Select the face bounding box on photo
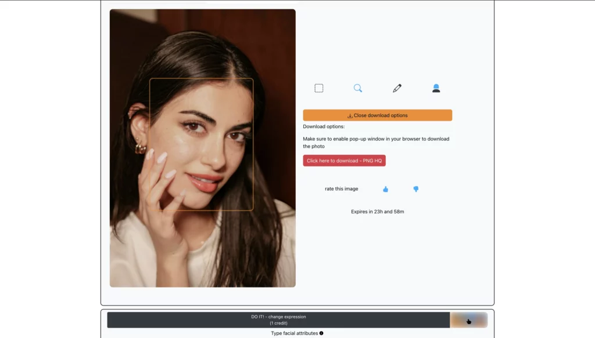This screenshot has width=595, height=338. [x=203, y=142]
